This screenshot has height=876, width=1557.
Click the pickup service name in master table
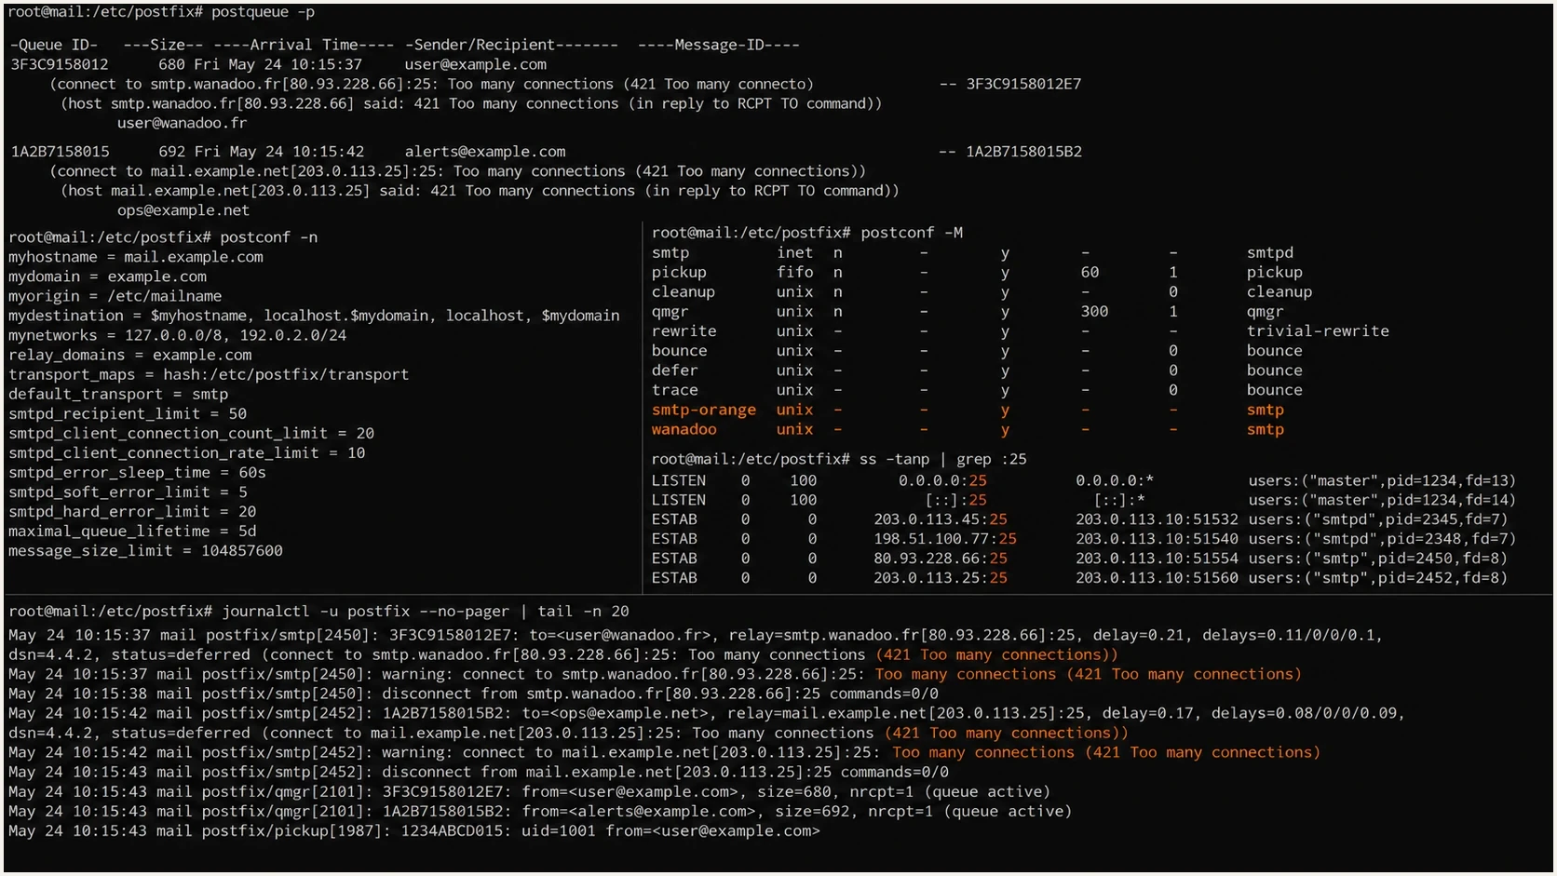coord(679,272)
